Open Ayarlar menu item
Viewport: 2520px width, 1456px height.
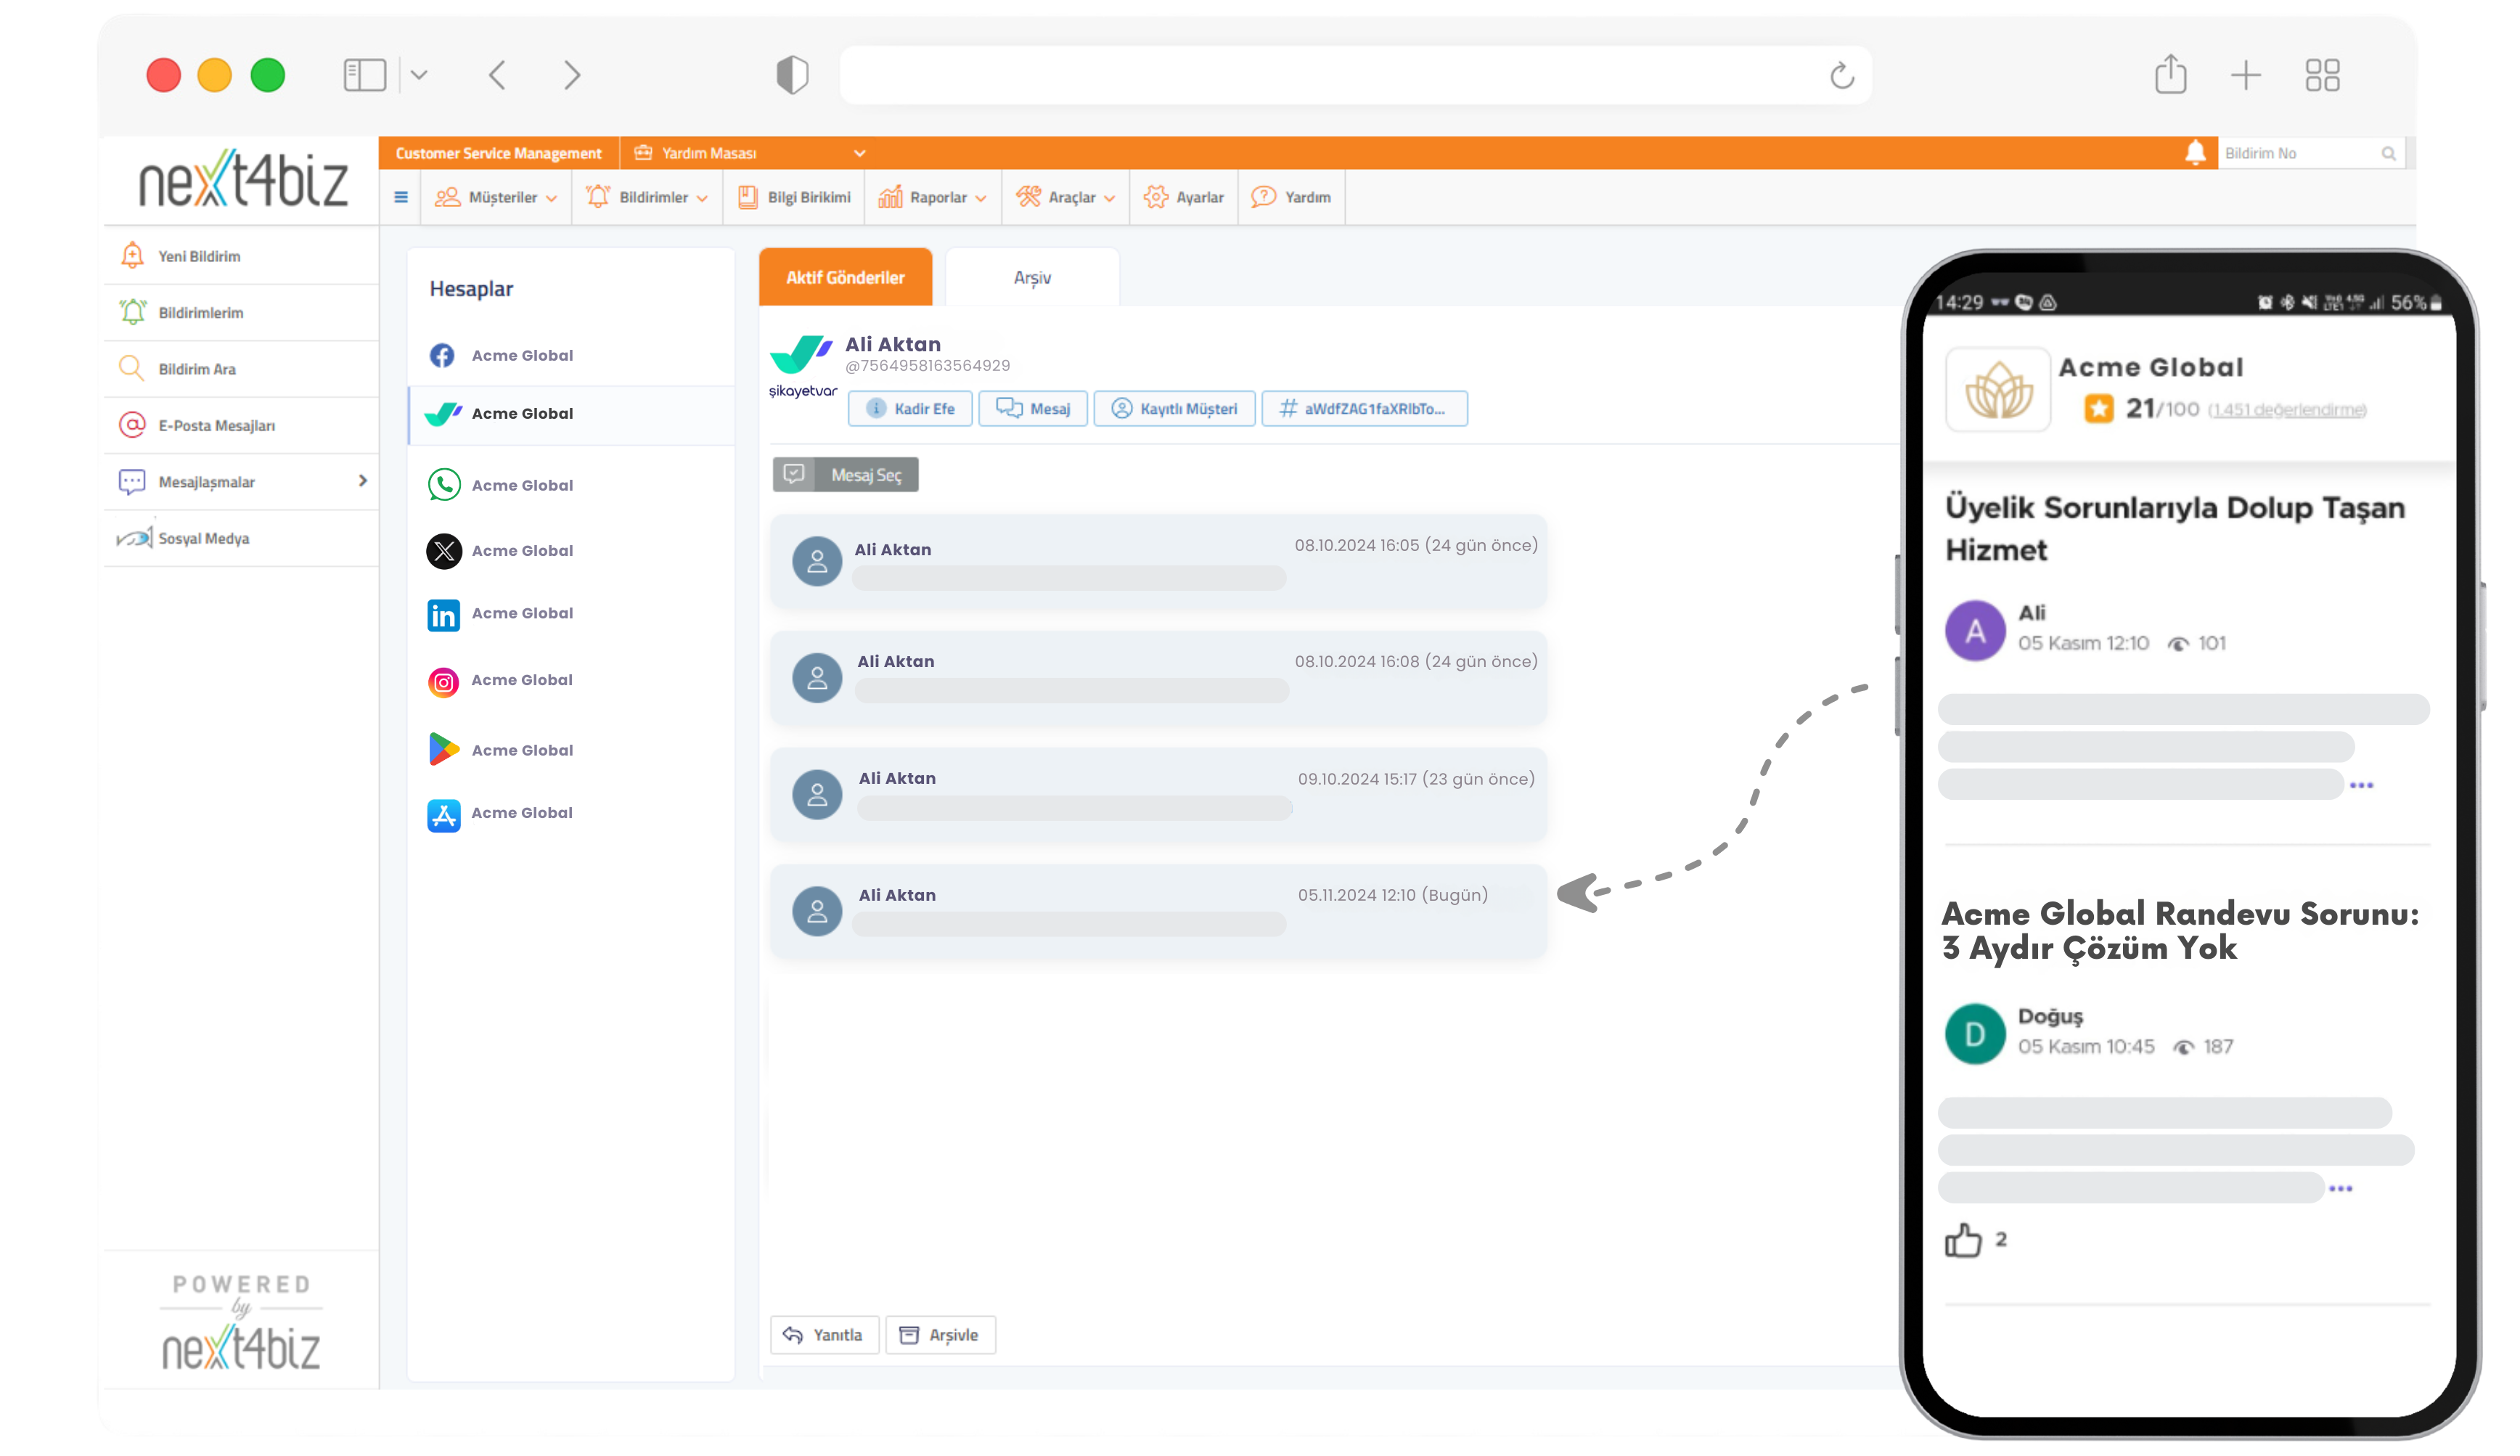click(x=1183, y=197)
